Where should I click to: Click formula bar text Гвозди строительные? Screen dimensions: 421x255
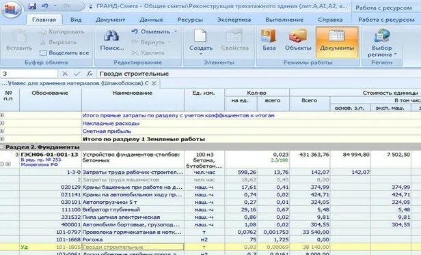pyautogui.click(x=134, y=74)
